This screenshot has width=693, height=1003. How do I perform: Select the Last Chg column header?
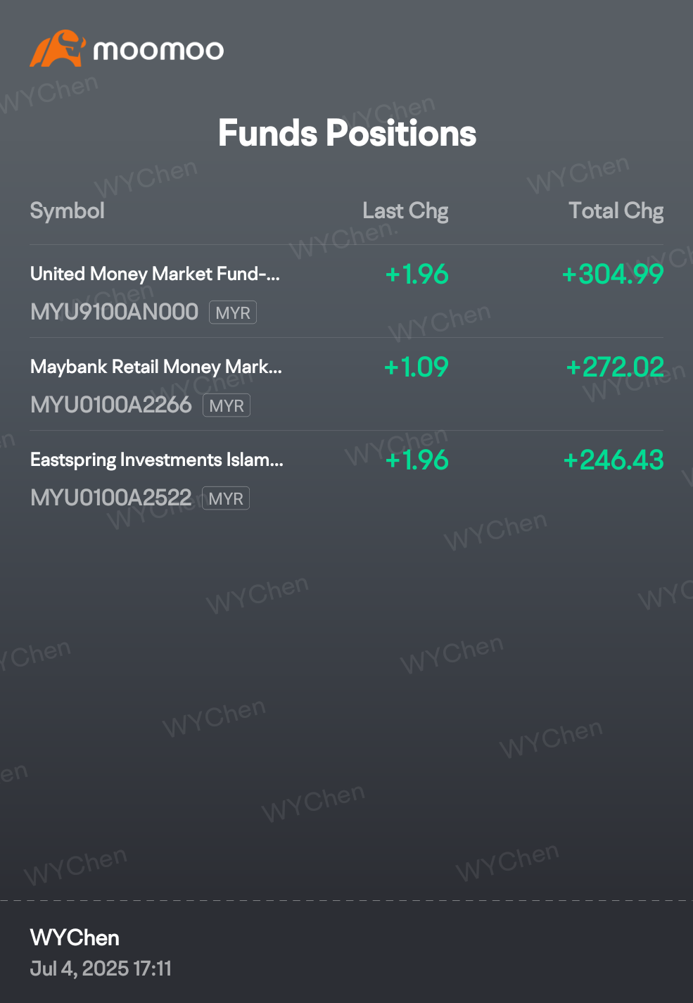click(x=405, y=210)
